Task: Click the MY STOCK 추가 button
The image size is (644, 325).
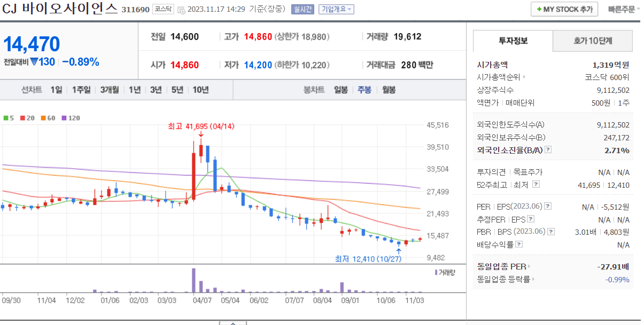Action: pyautogui.click(x=565, y=10)
